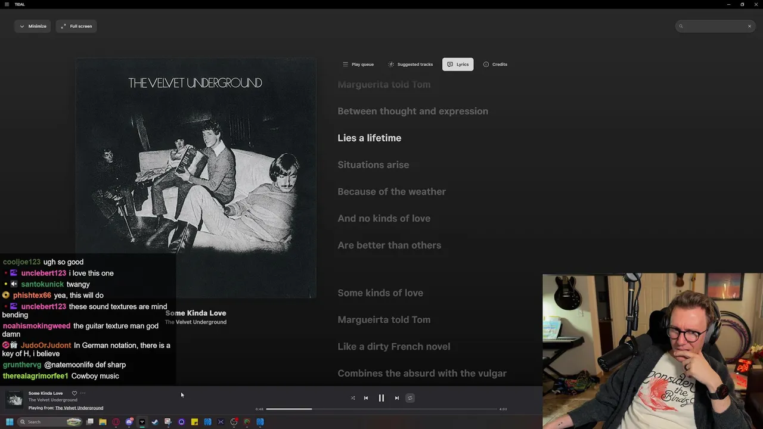763x429 pixels.
Task: Jump to lyric 'And no kinds of love'
Action: [x=384, y=219]
